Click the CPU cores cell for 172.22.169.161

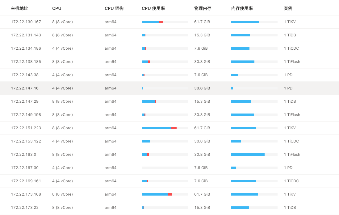(62, 181)
